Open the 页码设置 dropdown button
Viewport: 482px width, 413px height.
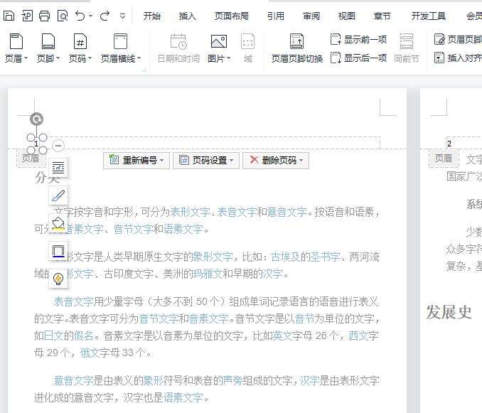[206, 160]
